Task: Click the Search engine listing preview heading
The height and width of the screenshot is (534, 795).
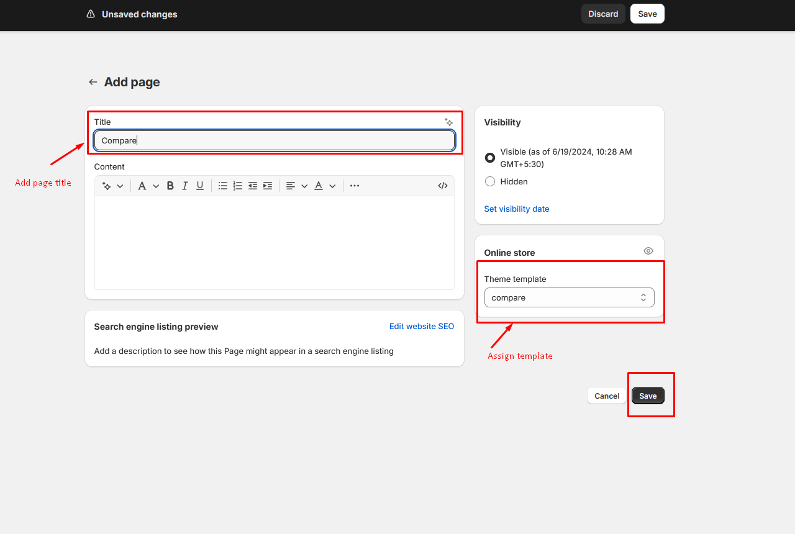Action: [157, 327]
